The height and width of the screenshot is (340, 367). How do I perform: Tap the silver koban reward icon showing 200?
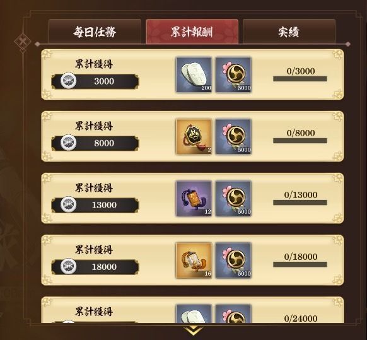point(194,74)
